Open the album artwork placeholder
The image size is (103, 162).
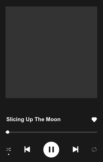pyautogui.click(x=51, y=52)
